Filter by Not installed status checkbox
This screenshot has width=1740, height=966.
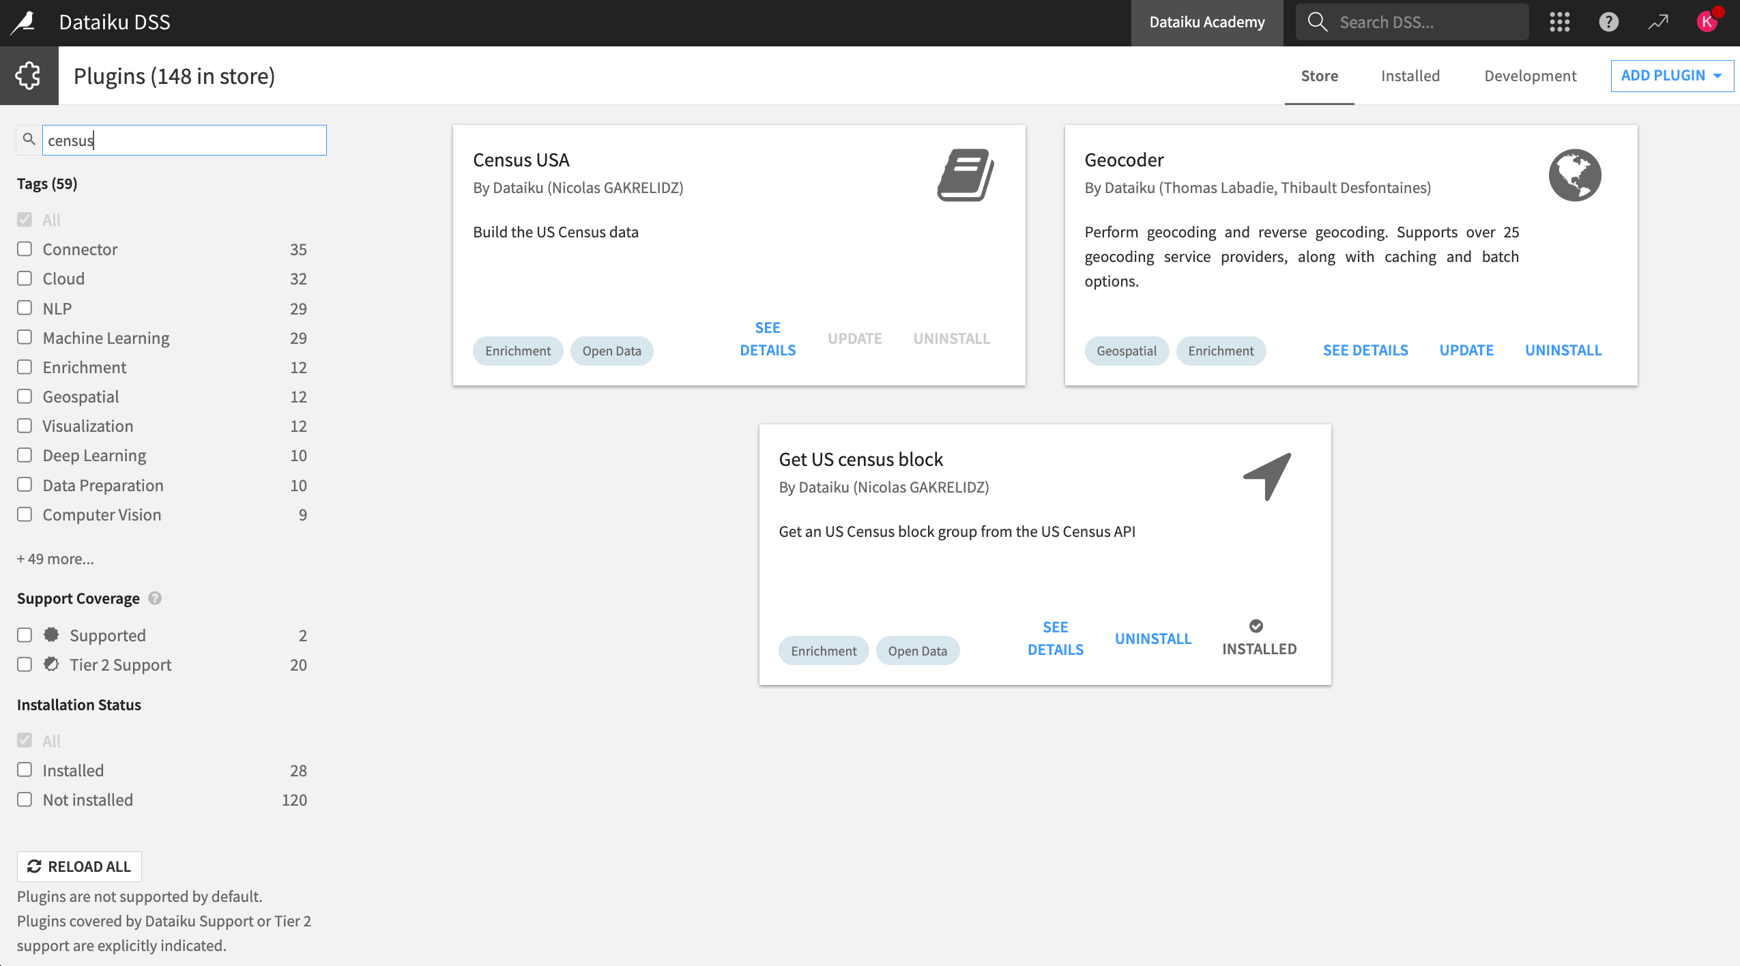(25, 800)
